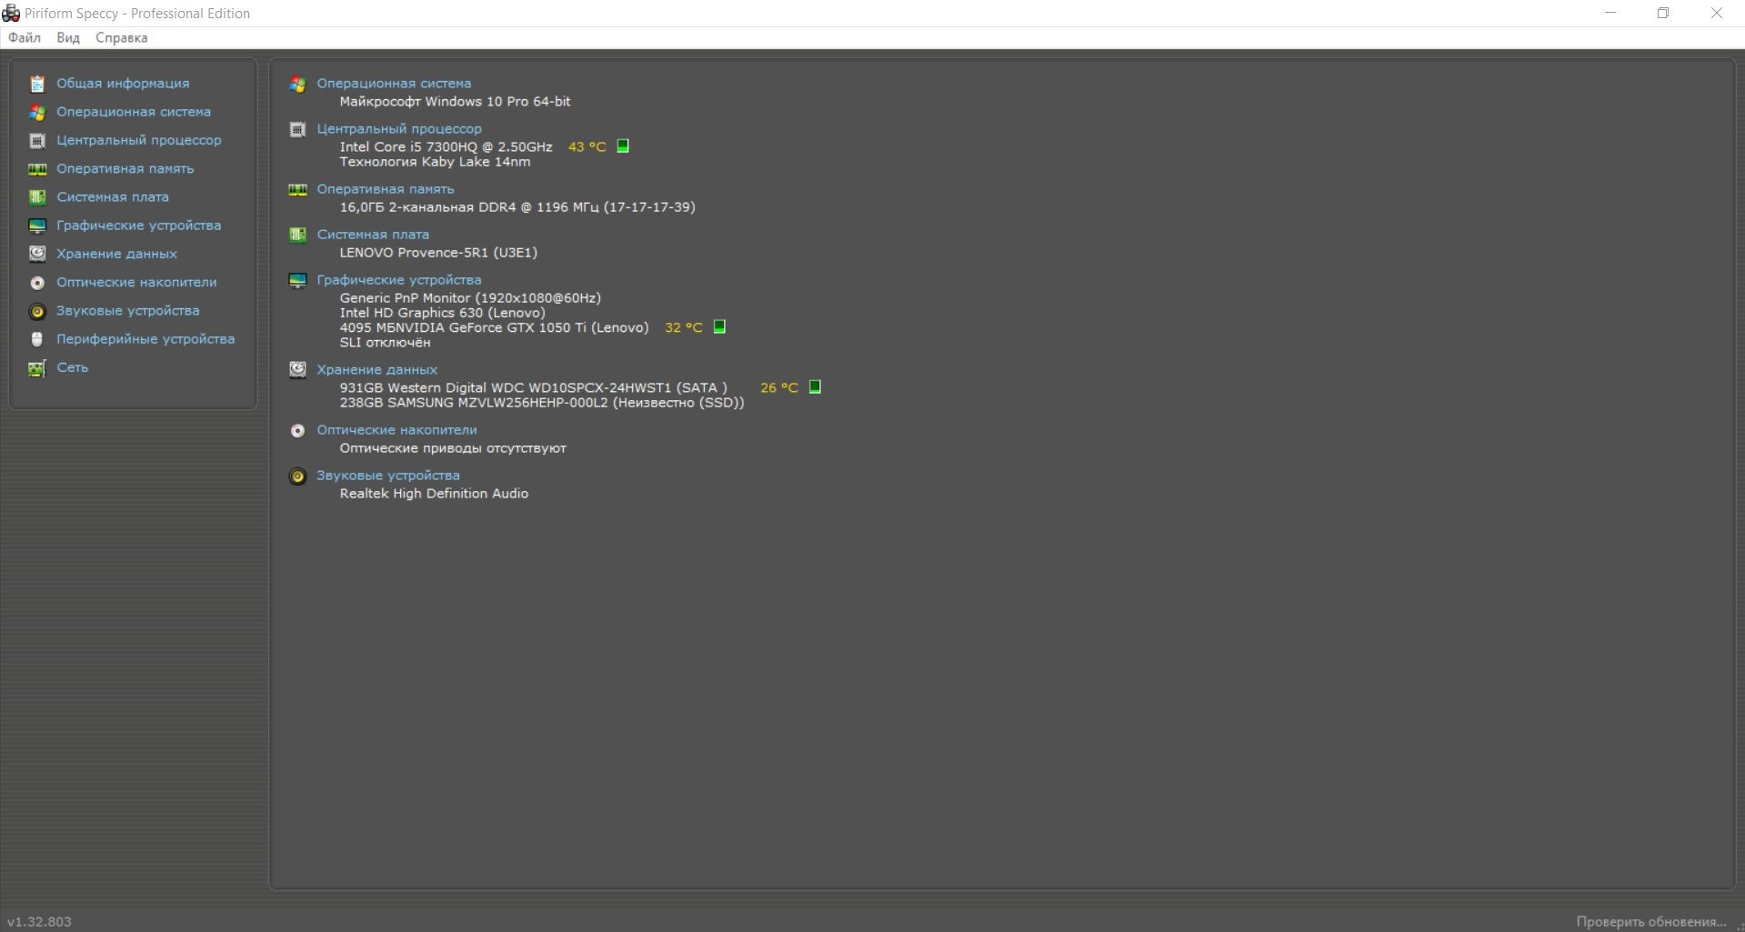Click the display icon next to main Графические устройства heading
This screenshot has width=1745, height=932.
tap(297, 280)
